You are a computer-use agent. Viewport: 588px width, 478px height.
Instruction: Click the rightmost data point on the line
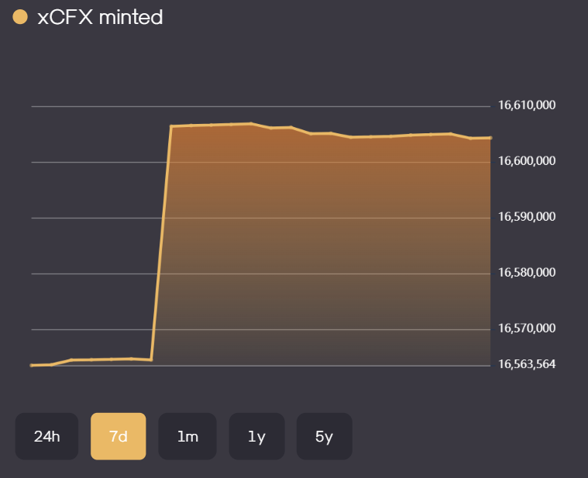[x=490, y=138]
